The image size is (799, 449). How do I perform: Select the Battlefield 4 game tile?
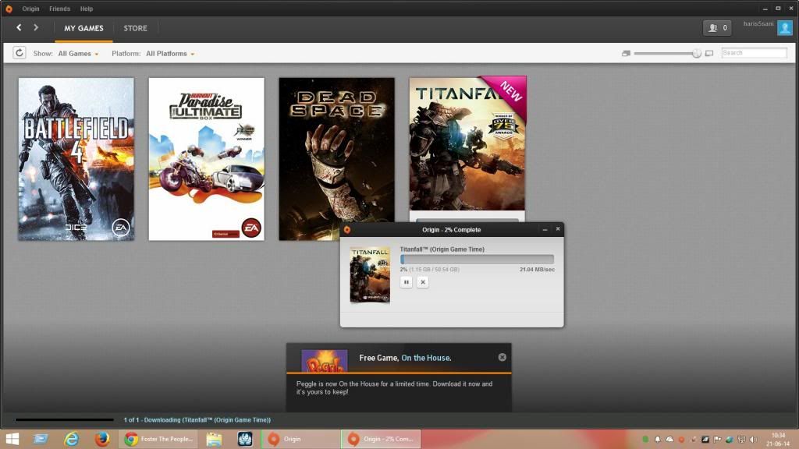[76, 159]
